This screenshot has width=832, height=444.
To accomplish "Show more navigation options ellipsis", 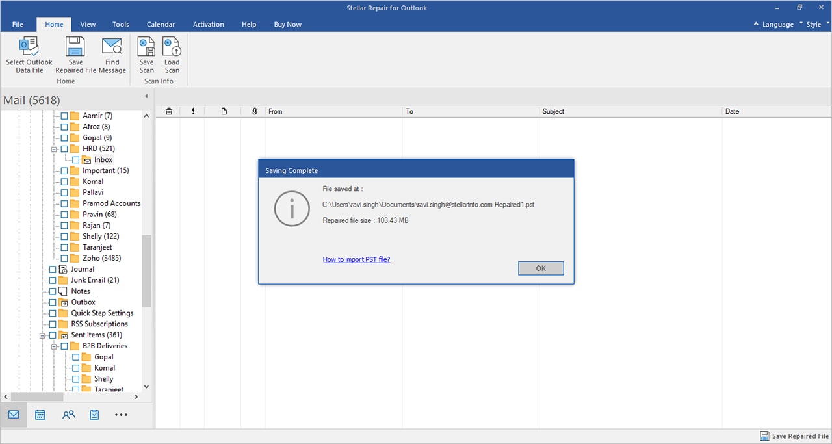I will pyautogui.click(x=121, y=415).
